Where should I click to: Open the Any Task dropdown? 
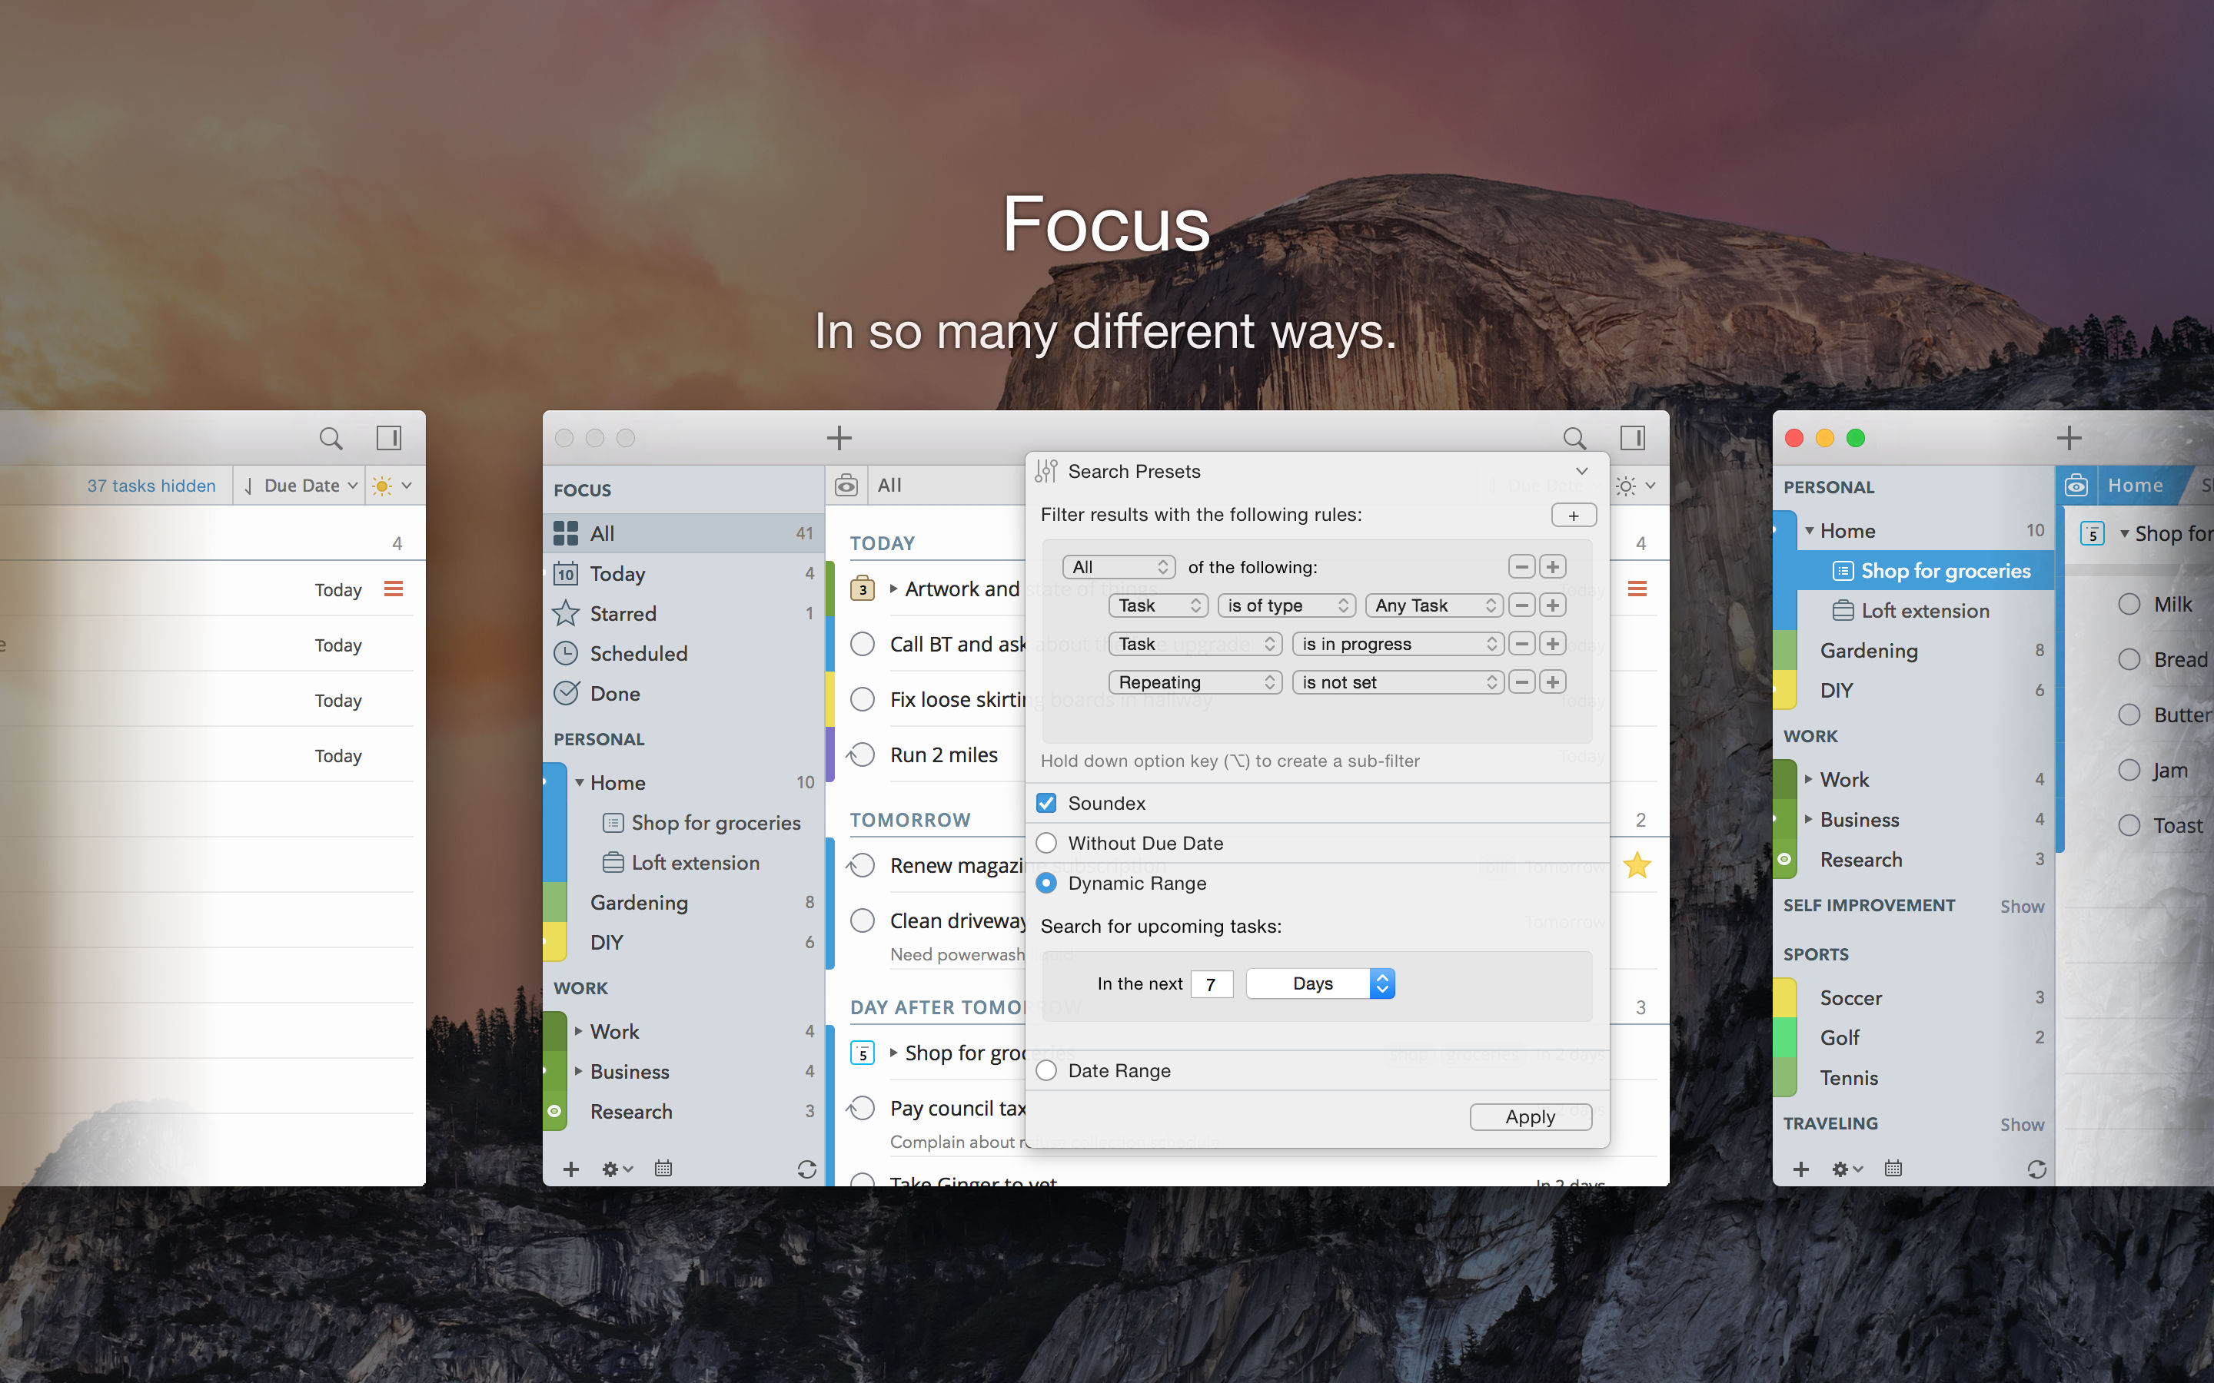coord(1433,605)
